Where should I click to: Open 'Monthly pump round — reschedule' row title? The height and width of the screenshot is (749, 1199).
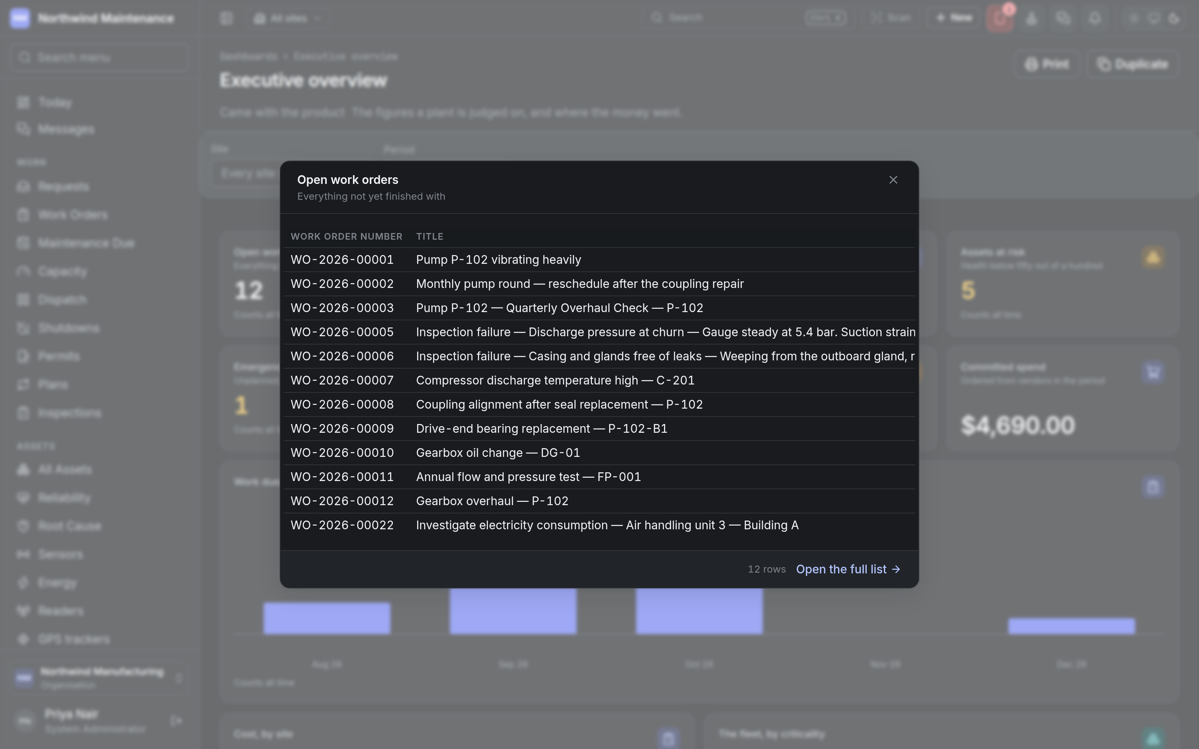tap(580, 284)
